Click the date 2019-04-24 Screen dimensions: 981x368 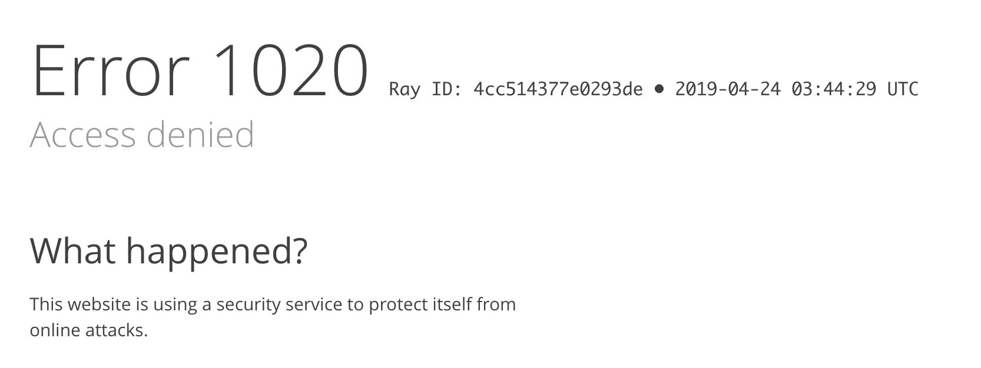point(728,89)
